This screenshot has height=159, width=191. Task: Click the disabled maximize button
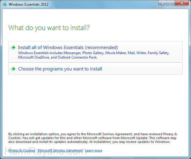click(x=171, y=3)
